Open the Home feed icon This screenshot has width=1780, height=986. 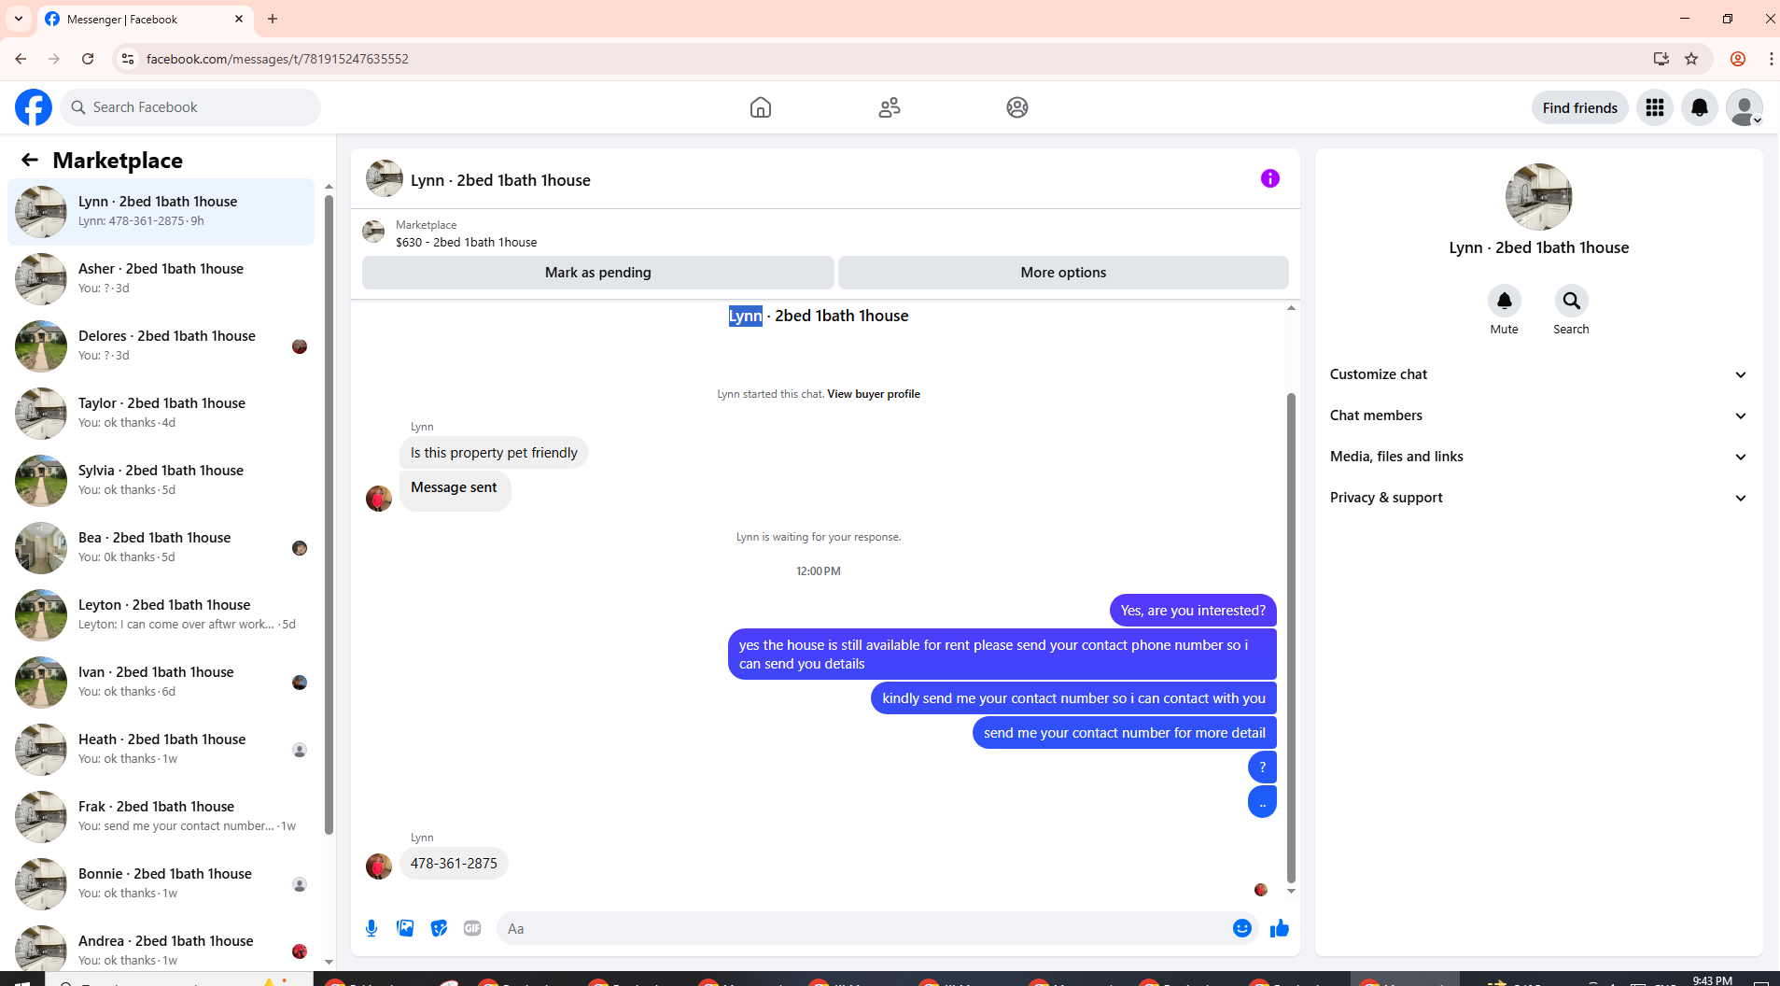coord(761,107)
